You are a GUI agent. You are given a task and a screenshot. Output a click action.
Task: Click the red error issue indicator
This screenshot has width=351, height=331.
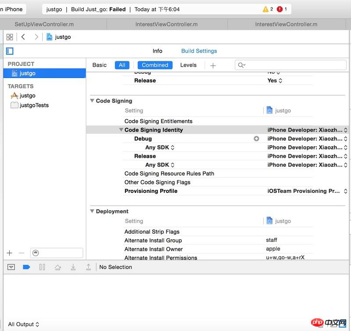[279, 9]
